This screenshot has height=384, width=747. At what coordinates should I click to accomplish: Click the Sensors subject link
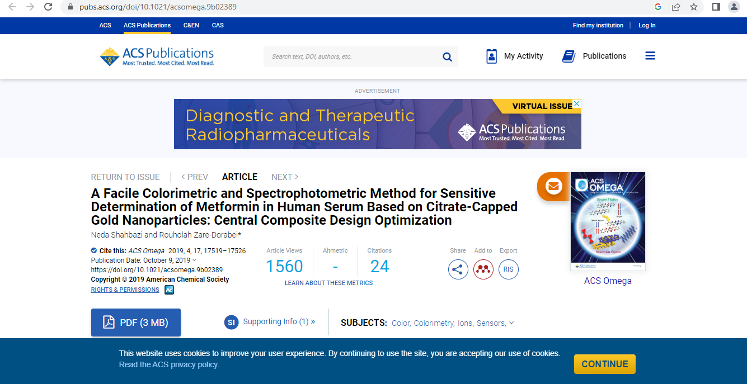(491, 323)
